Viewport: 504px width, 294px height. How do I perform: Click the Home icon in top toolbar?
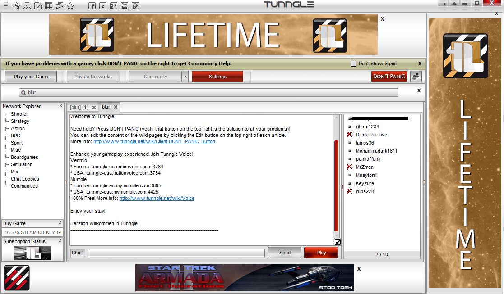16,6
